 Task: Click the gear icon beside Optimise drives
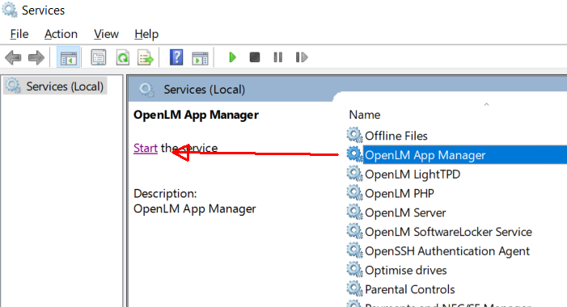click(354, 270)
